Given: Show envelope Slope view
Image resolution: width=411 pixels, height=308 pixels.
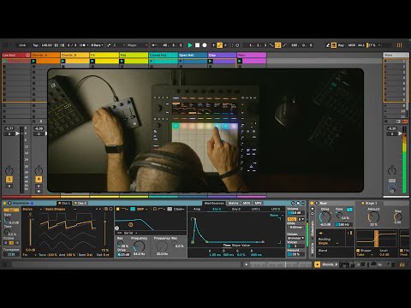Looking at the screenshot, I should click(x=235, y=245).
